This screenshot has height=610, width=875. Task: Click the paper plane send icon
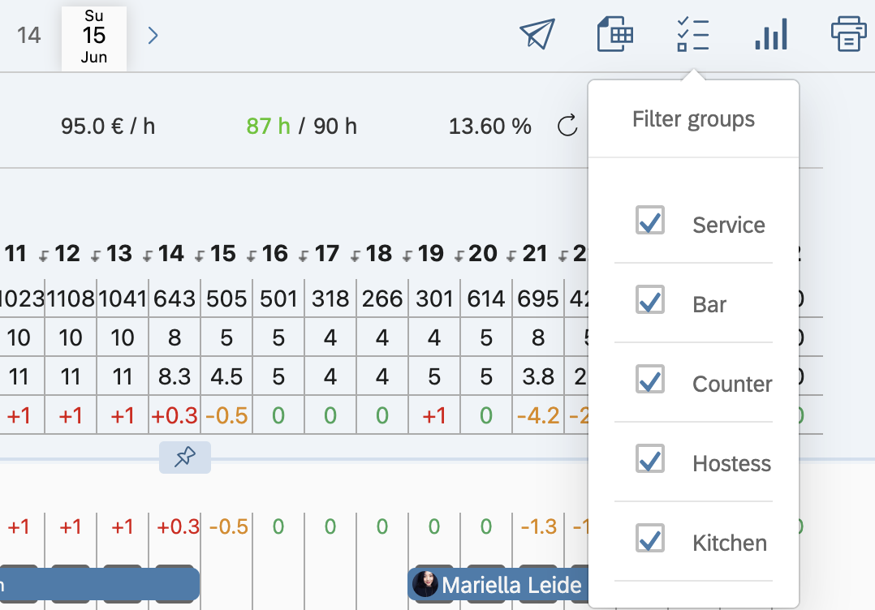[537, 35]
